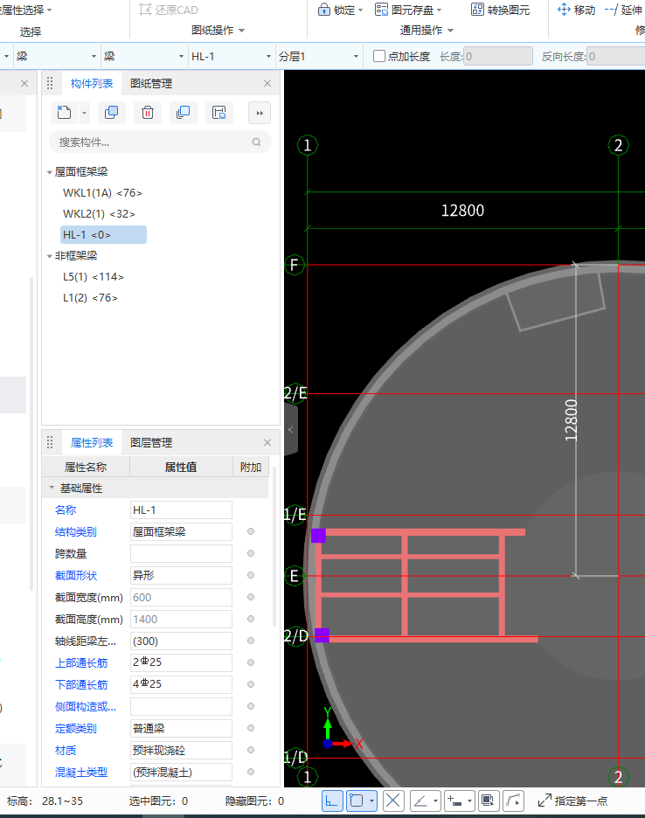Close the property list panel

pyautogui.click(x=267, y=442)
